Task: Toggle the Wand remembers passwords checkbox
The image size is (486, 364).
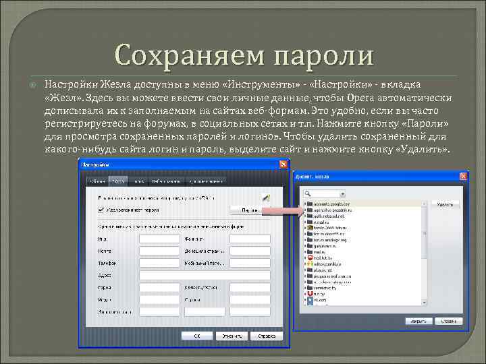Action: coord(101,210)
